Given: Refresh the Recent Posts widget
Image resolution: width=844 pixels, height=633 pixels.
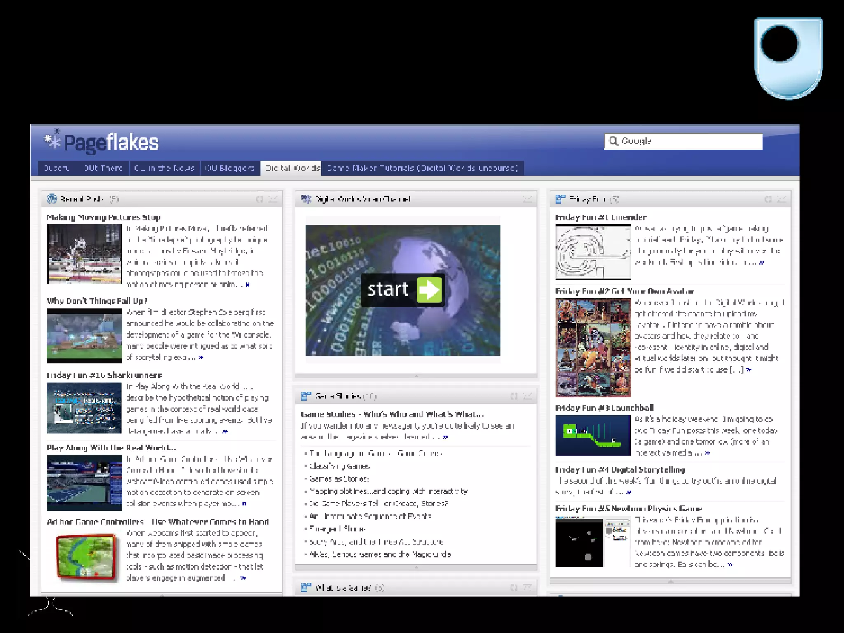Looking at the screenshot, I should [x=259, y=199].
